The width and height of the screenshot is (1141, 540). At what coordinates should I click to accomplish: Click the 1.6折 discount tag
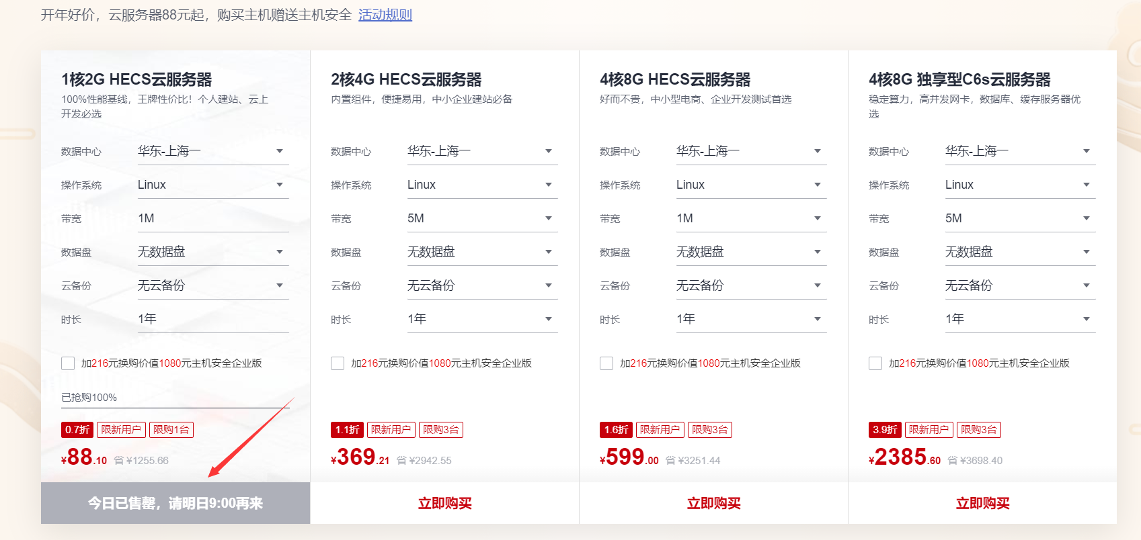click(616, 430)
